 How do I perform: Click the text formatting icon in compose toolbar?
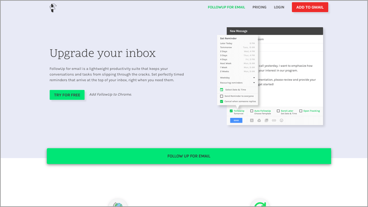[252, 120]
